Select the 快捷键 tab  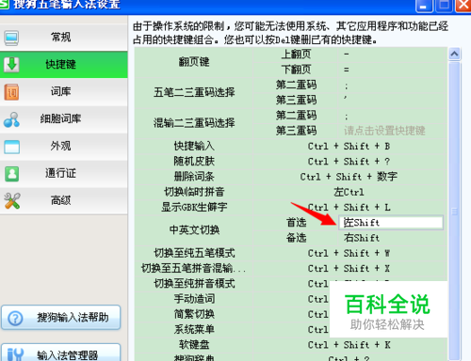(64, 65)
